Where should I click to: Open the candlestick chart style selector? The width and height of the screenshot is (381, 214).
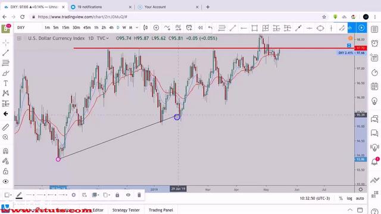[145, 28]
